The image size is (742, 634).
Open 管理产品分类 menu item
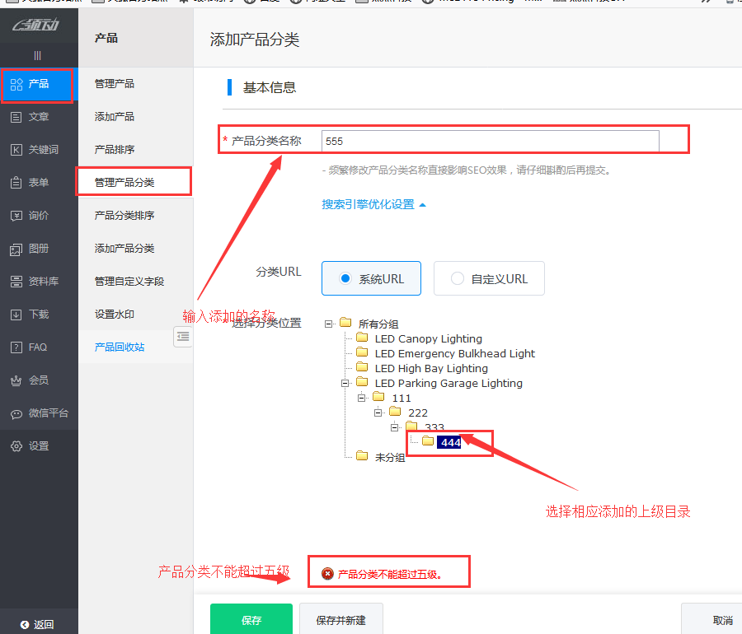click(124, 182)
